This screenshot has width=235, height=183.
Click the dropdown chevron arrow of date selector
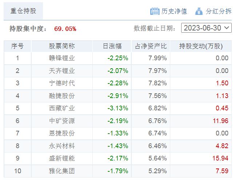pyautogui.click(x=227, y=28)
